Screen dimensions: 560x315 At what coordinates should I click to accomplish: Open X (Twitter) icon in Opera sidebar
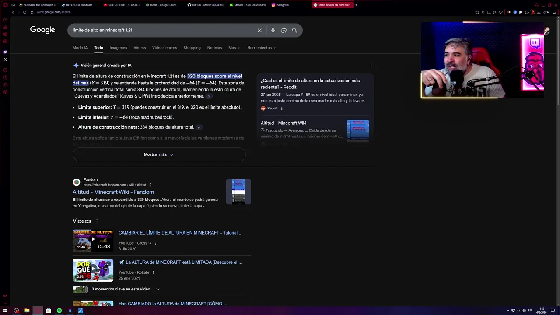click(5, 59)
